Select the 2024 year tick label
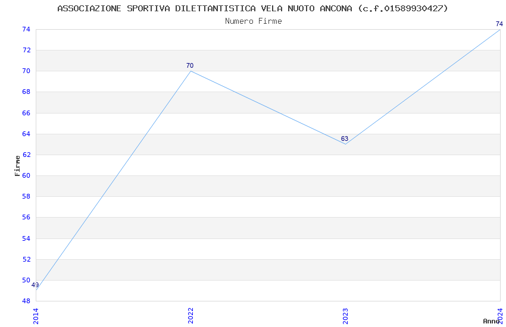Image resolution: width=506 pixels, height=327 pixels. tap(500, 316)
